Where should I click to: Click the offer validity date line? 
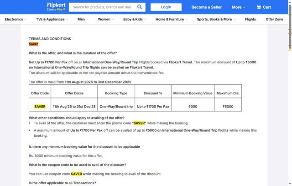(80, 82)
